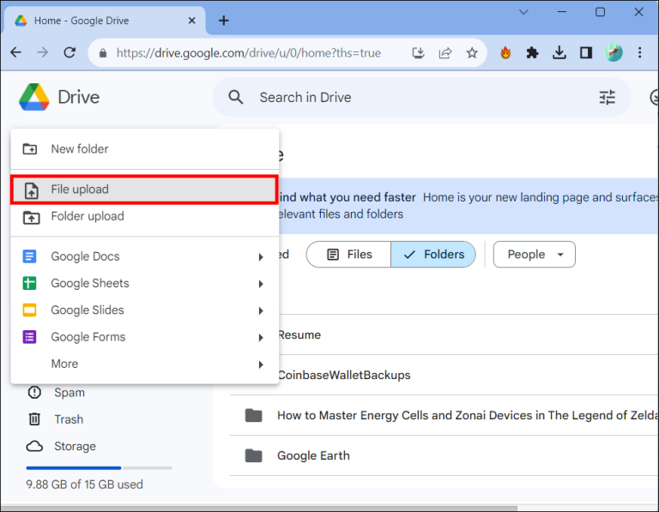The image size is (659, 512).
Task: Click the Folder upload icon
Action: (31, 217)
